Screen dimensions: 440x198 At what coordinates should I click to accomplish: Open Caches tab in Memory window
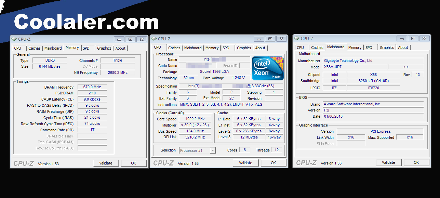[x=34, y=48]
